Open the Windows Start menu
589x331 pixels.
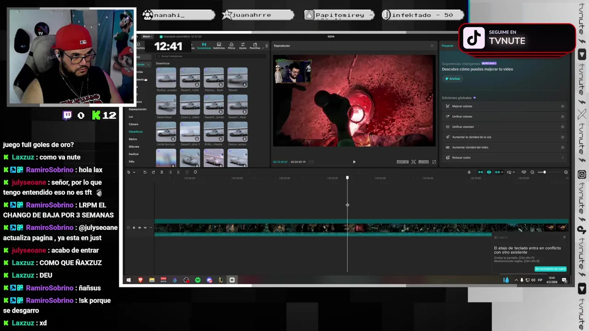[128, 280]
